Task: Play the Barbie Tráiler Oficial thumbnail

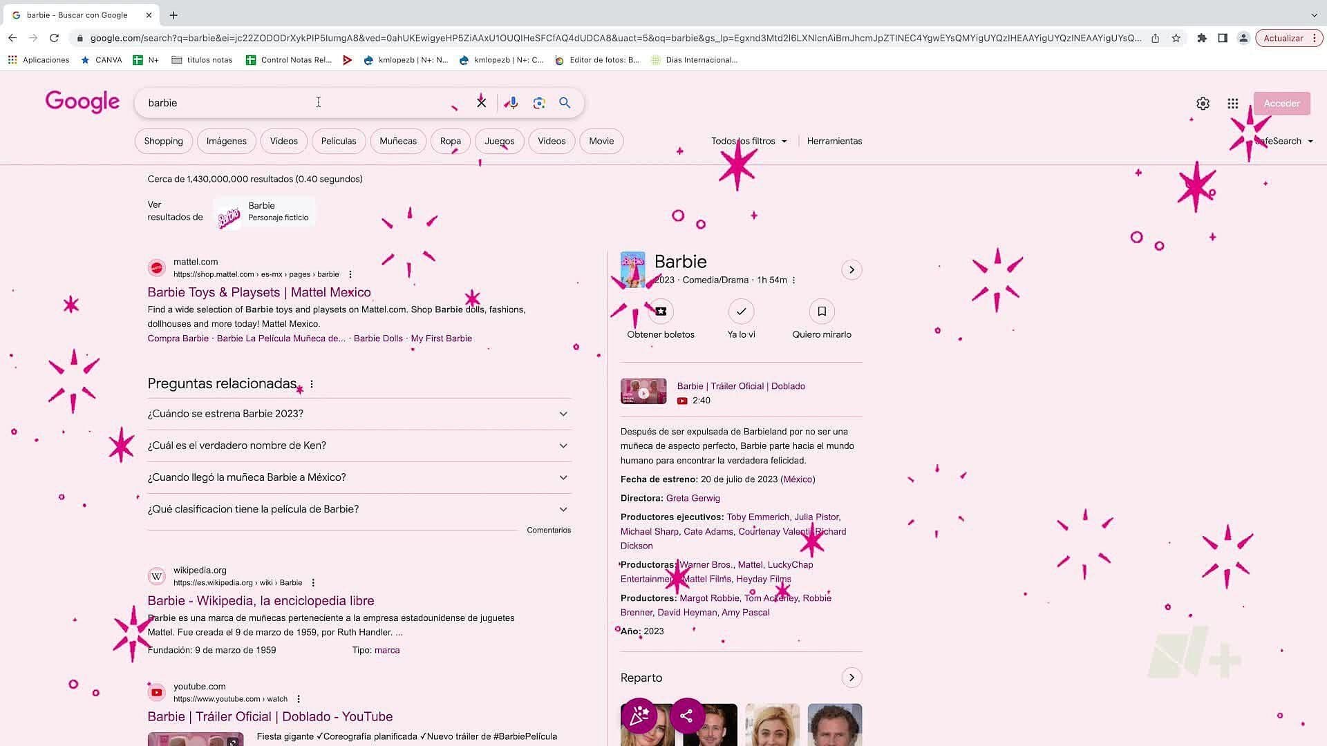Action: coord(643,392)
